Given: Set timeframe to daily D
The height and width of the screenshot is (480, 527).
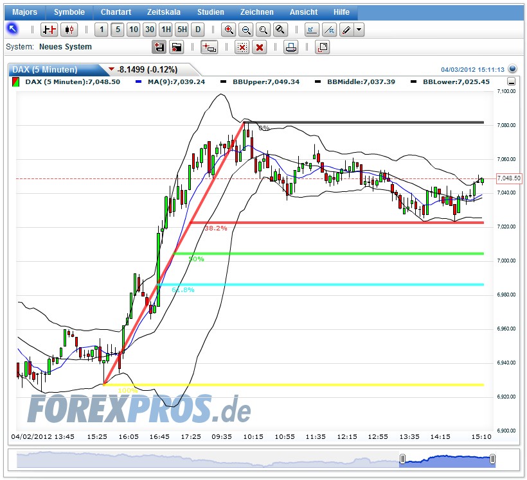Looking at the screenshot, I should [x=198, y=30].
